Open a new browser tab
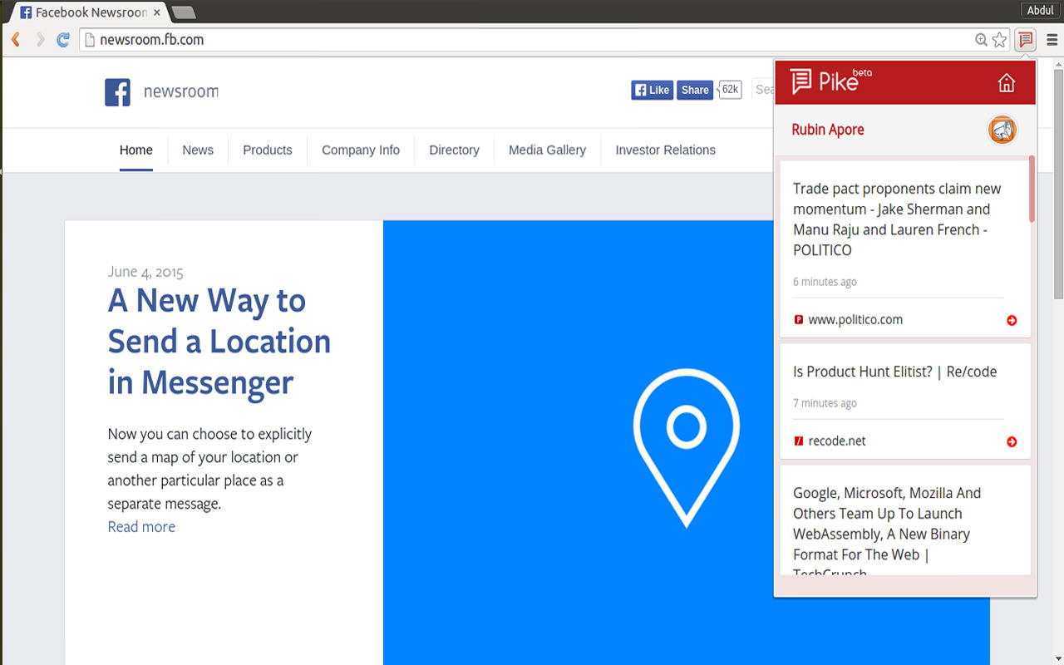The width and height of the screenshot is (1064, 665). click(x=183, y=12)
